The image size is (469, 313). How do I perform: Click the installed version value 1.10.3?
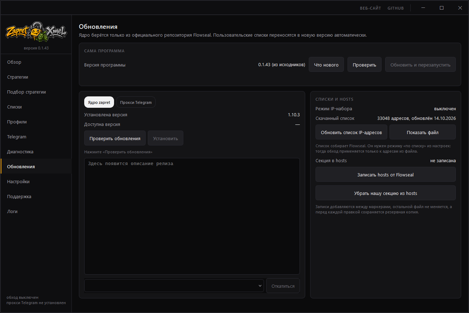coord(294,115)
